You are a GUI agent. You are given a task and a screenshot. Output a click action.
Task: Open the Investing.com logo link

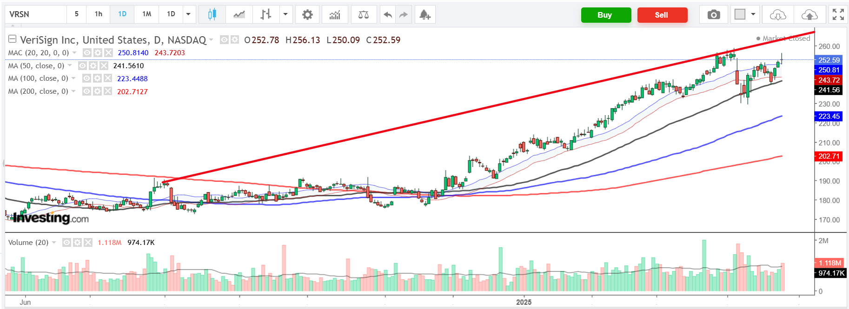click(51, 218)
